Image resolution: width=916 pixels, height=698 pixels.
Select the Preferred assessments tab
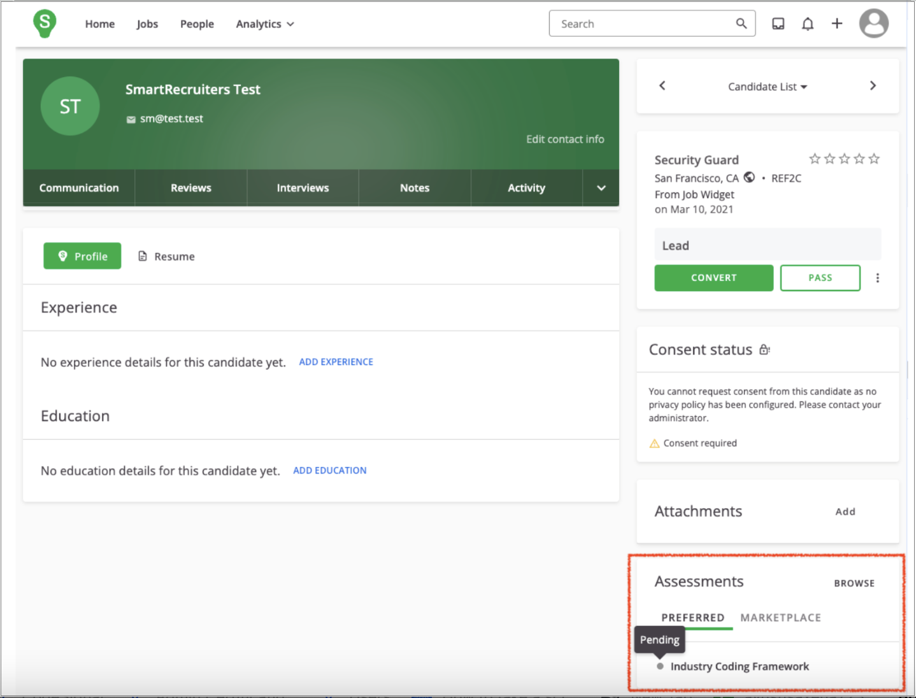point(693,618)
